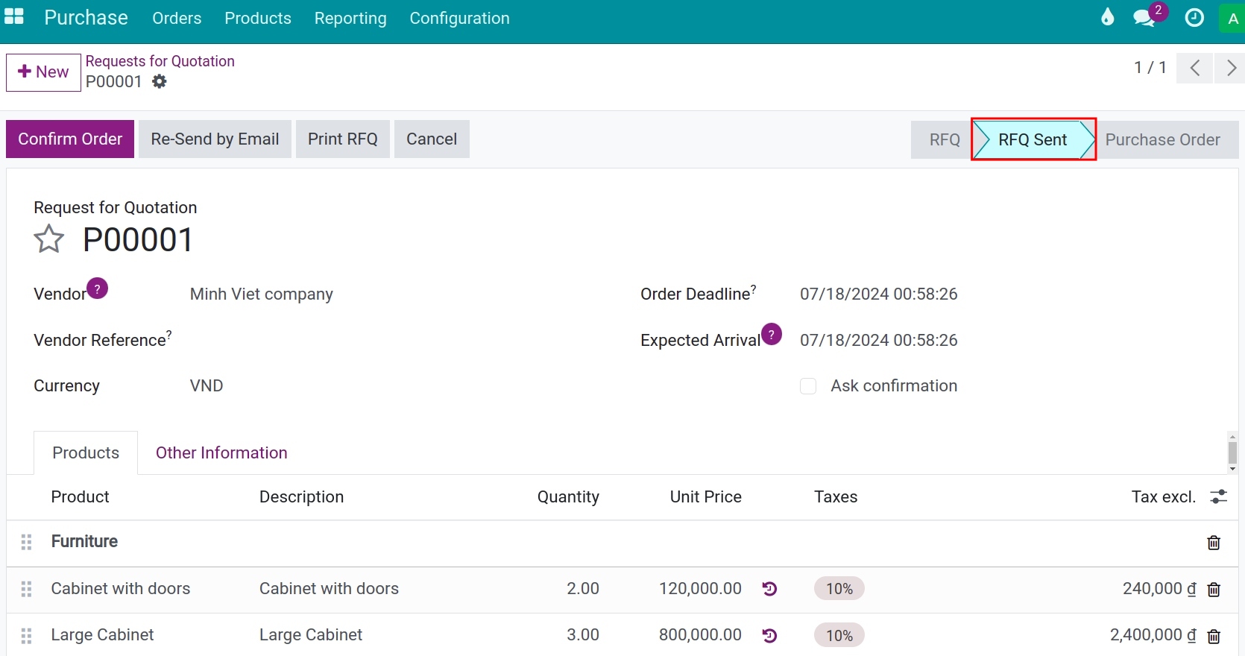Open the Vendor field Minh Viet company

(262, 294)
